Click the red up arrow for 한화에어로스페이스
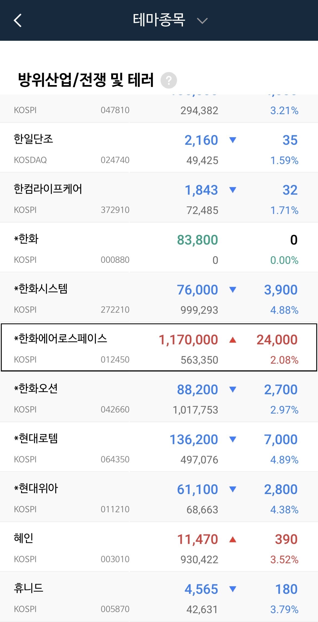This screenshot has height=622, width=318. click(x=233, y=340)
